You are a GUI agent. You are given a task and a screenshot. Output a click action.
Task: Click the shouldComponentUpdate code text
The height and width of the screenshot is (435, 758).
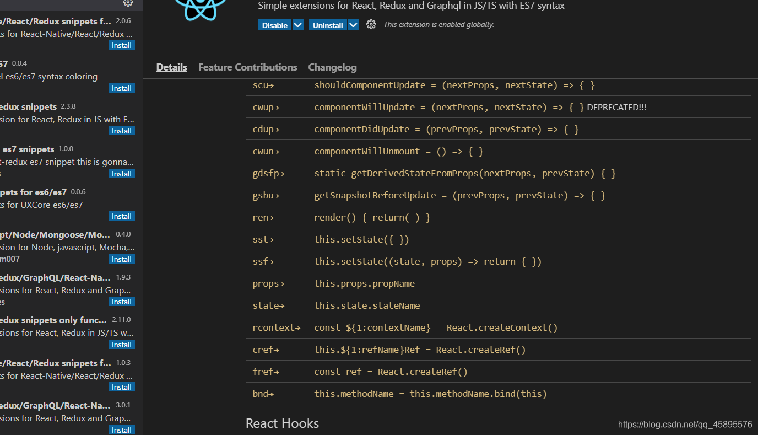point(454,85)
